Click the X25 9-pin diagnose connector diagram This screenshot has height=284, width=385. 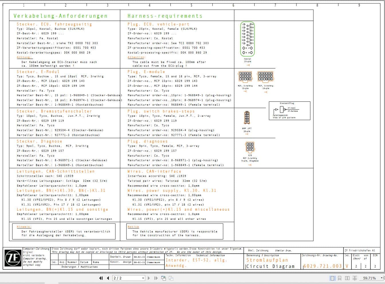coord(250,147)
